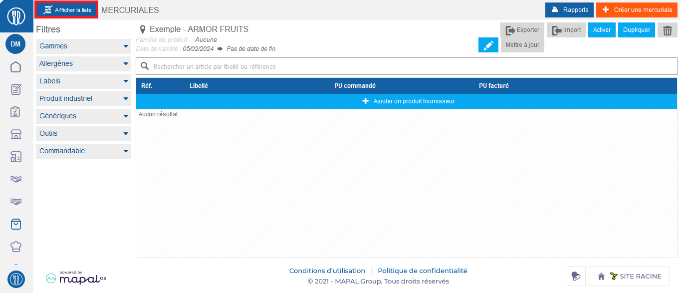The image size is (680, 293).
Task: Open the Conditions d'utilisation link
Action: coord(327,271)
